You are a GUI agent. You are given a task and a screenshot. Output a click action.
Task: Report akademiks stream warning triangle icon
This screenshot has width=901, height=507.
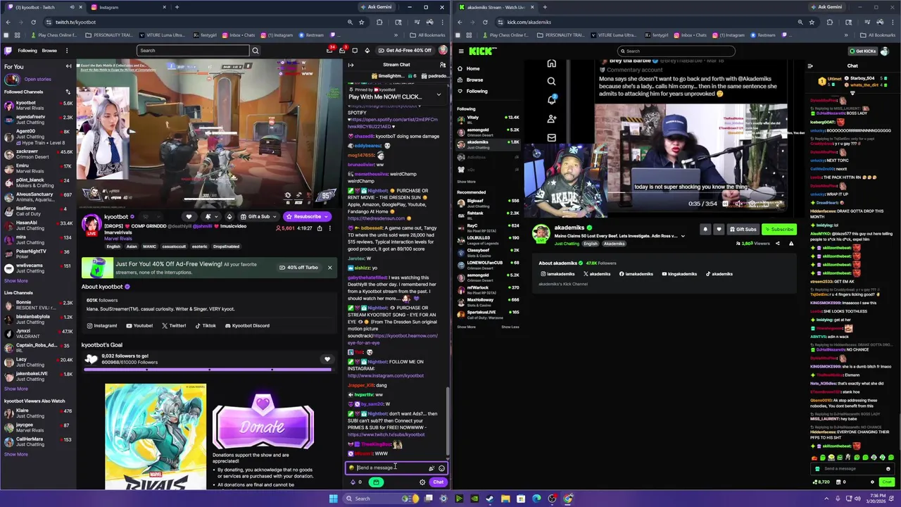tap(790, 244)
